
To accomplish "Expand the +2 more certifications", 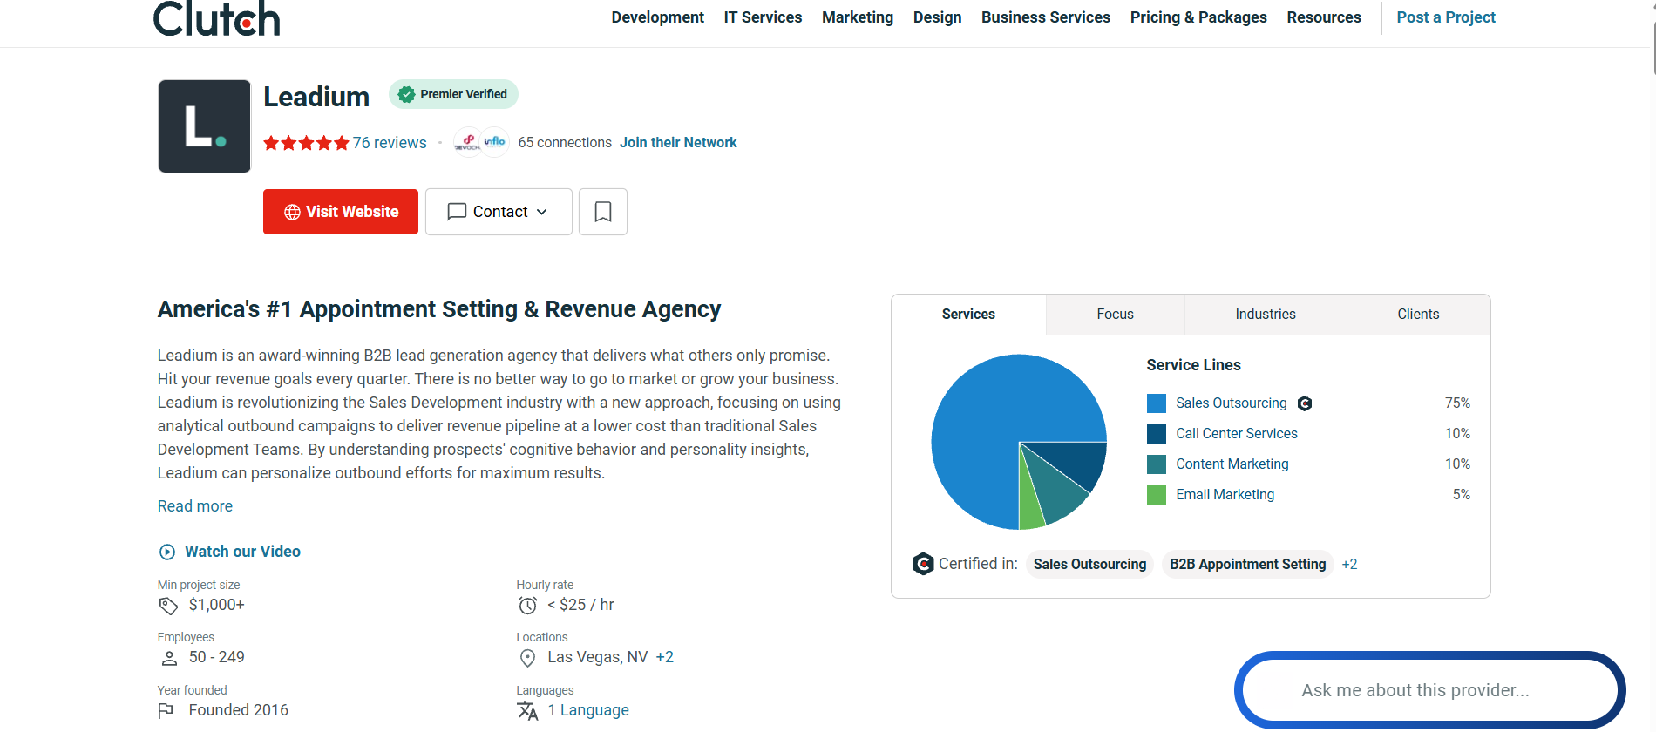I will coord(1350,565).
